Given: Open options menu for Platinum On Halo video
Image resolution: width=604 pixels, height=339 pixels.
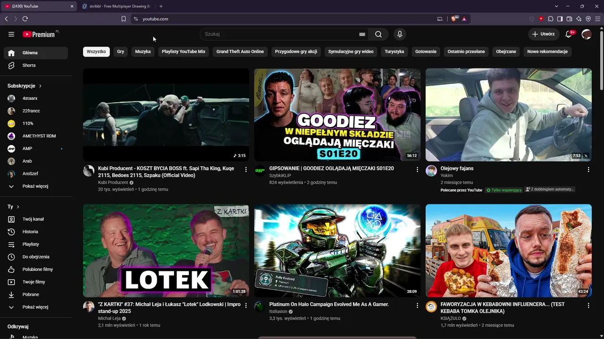Looking at the screenshot, I should point(417,305).
